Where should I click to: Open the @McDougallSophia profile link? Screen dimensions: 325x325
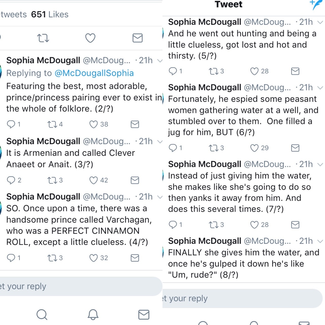point(94,73)
